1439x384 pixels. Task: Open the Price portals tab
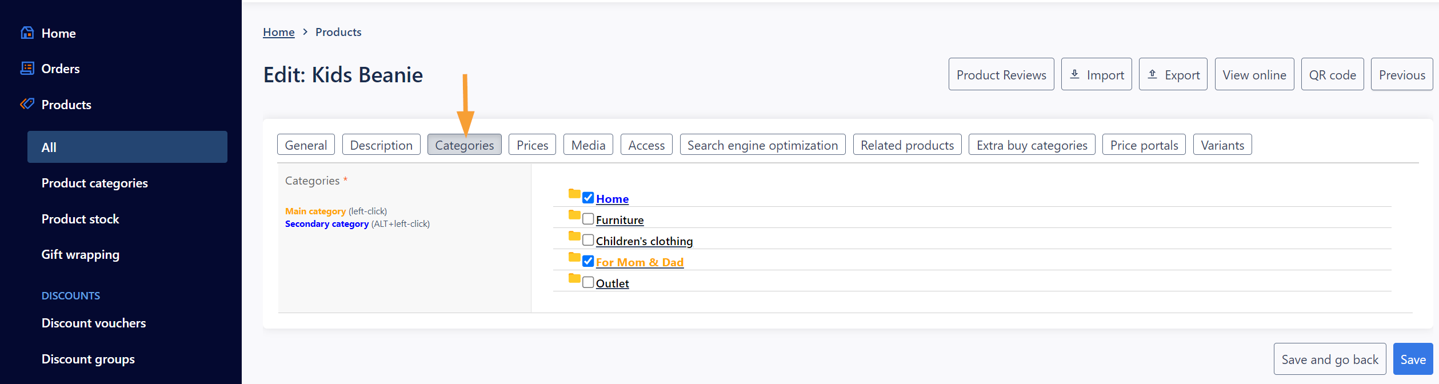[1144, 145]
